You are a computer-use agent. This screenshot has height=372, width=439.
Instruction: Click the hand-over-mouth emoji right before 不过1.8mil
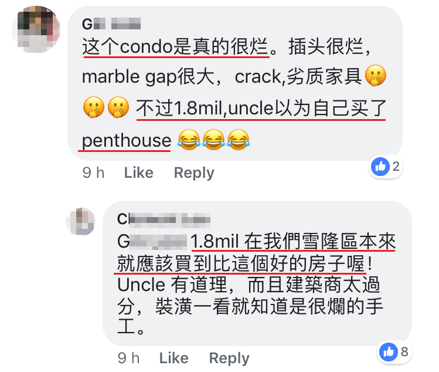[118, 107]
